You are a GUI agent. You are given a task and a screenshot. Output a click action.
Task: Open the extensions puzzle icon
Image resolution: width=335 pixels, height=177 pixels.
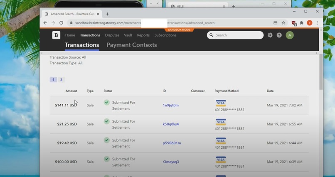(301, 23)
